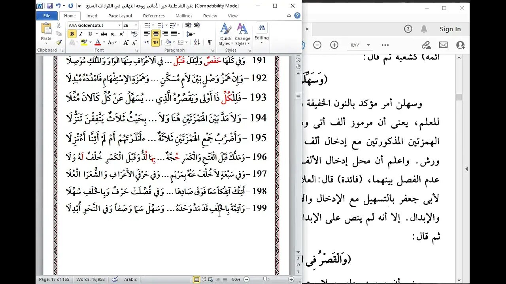
Task: Click the Justify alignment icon
Action: pos(173,34)
